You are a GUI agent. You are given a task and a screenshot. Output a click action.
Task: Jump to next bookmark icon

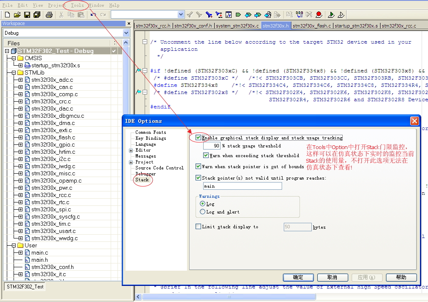(x=258, y=15)
